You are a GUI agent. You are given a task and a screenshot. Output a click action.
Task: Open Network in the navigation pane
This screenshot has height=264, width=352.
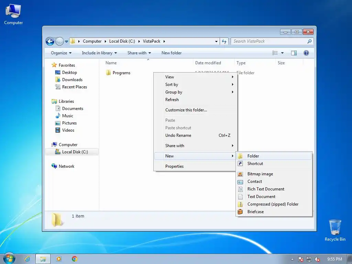coord(66,166)
